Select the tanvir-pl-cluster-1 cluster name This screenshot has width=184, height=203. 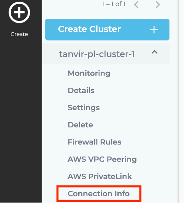[x=97, y=54]
